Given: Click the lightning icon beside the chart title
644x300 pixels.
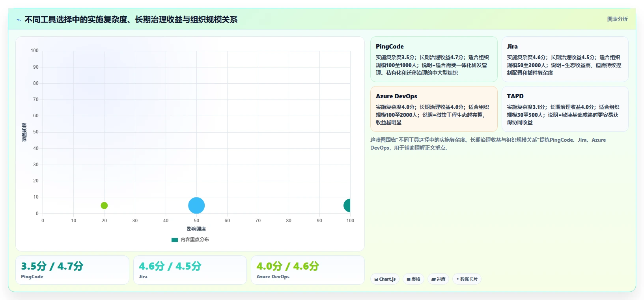Looking at the screenshot, I should pos(19,20).
